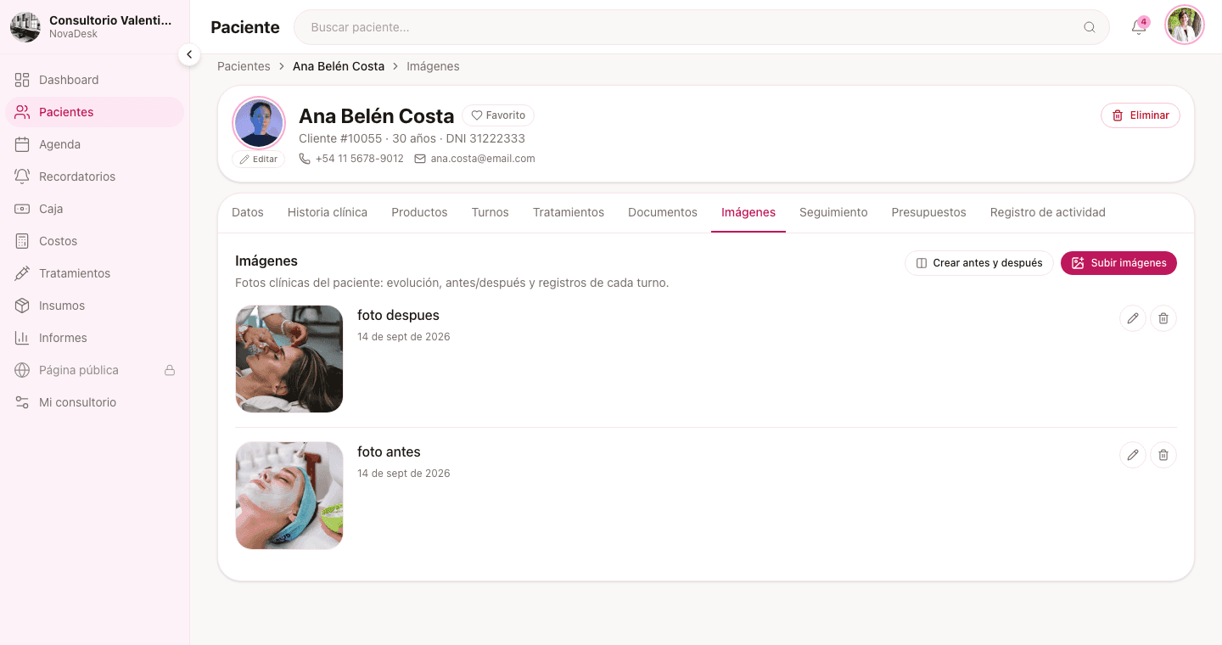Mark patient as Favorito
This screenshot has width=1222, height=645.
point(498,115)
